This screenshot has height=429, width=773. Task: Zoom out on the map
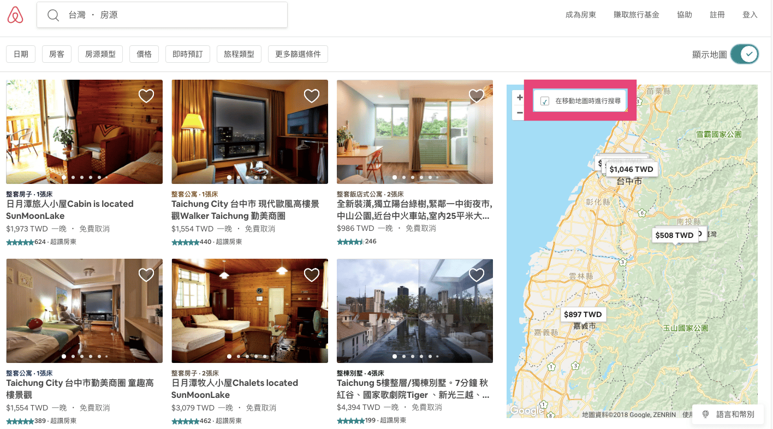click(x=520, y=112)
